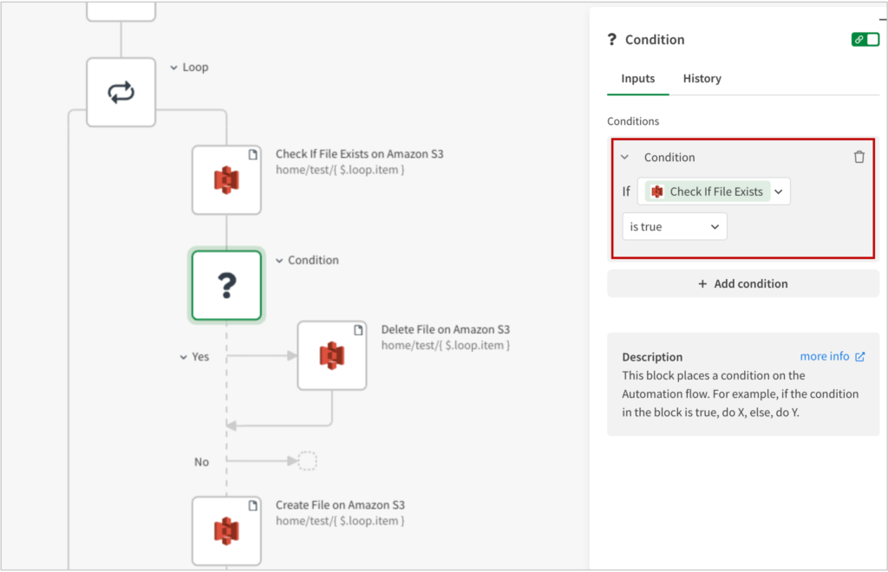Image resolution: width=888 pixels, height=572 pixels.
Task: Collapse the Condition block chevron on canvas
Action: pos(279,260)
